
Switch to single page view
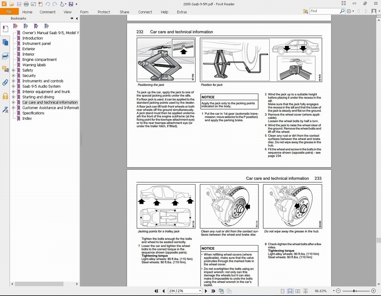(283, 291)
